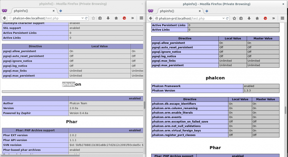The height and width of the screenshot is (157, 288).
Task: Click Phar API version value 1.1.1
Action: click(73, 140)
